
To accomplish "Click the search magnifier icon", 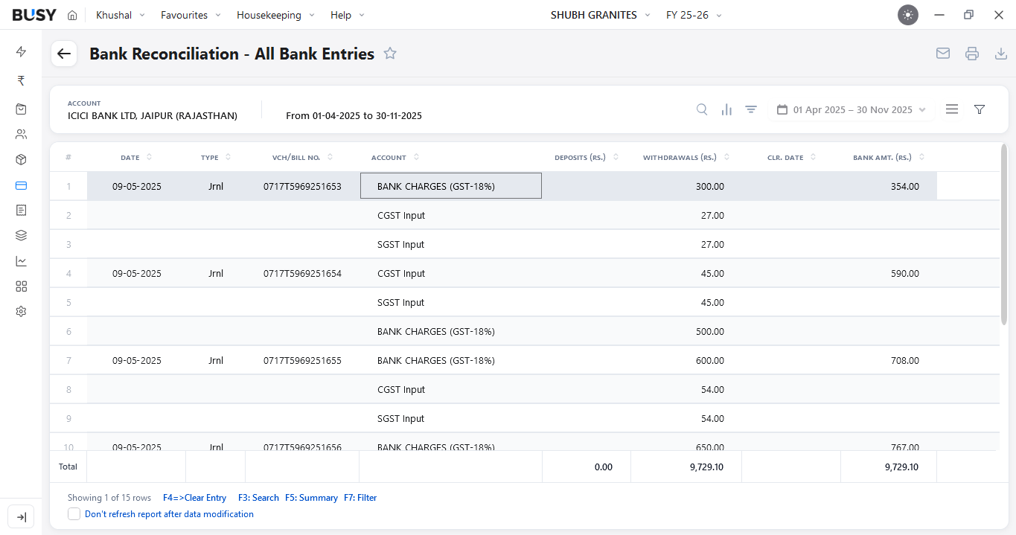I will coord(702,109).
